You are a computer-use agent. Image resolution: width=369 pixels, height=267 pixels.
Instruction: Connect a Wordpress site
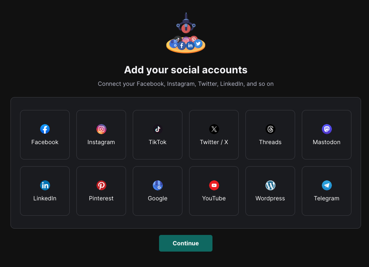[270, 191]
